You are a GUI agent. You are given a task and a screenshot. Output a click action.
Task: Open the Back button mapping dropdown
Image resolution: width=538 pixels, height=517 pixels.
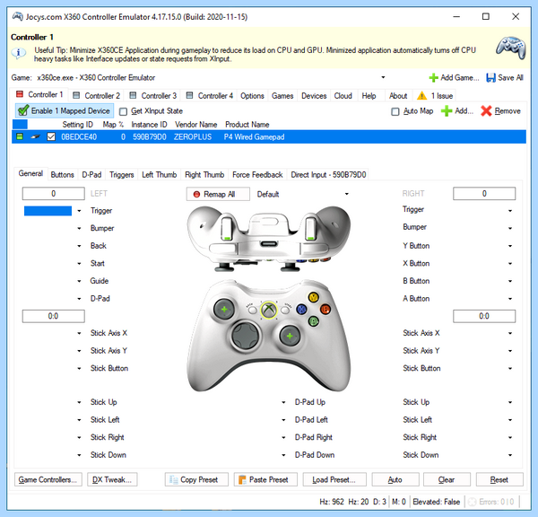pos(79,246)
